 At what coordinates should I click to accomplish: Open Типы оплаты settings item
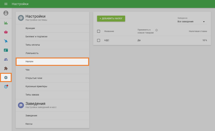[x=33, y=45]
